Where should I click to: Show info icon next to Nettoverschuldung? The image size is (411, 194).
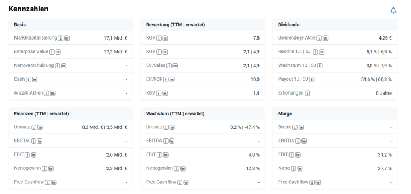[x=57, y=66]
